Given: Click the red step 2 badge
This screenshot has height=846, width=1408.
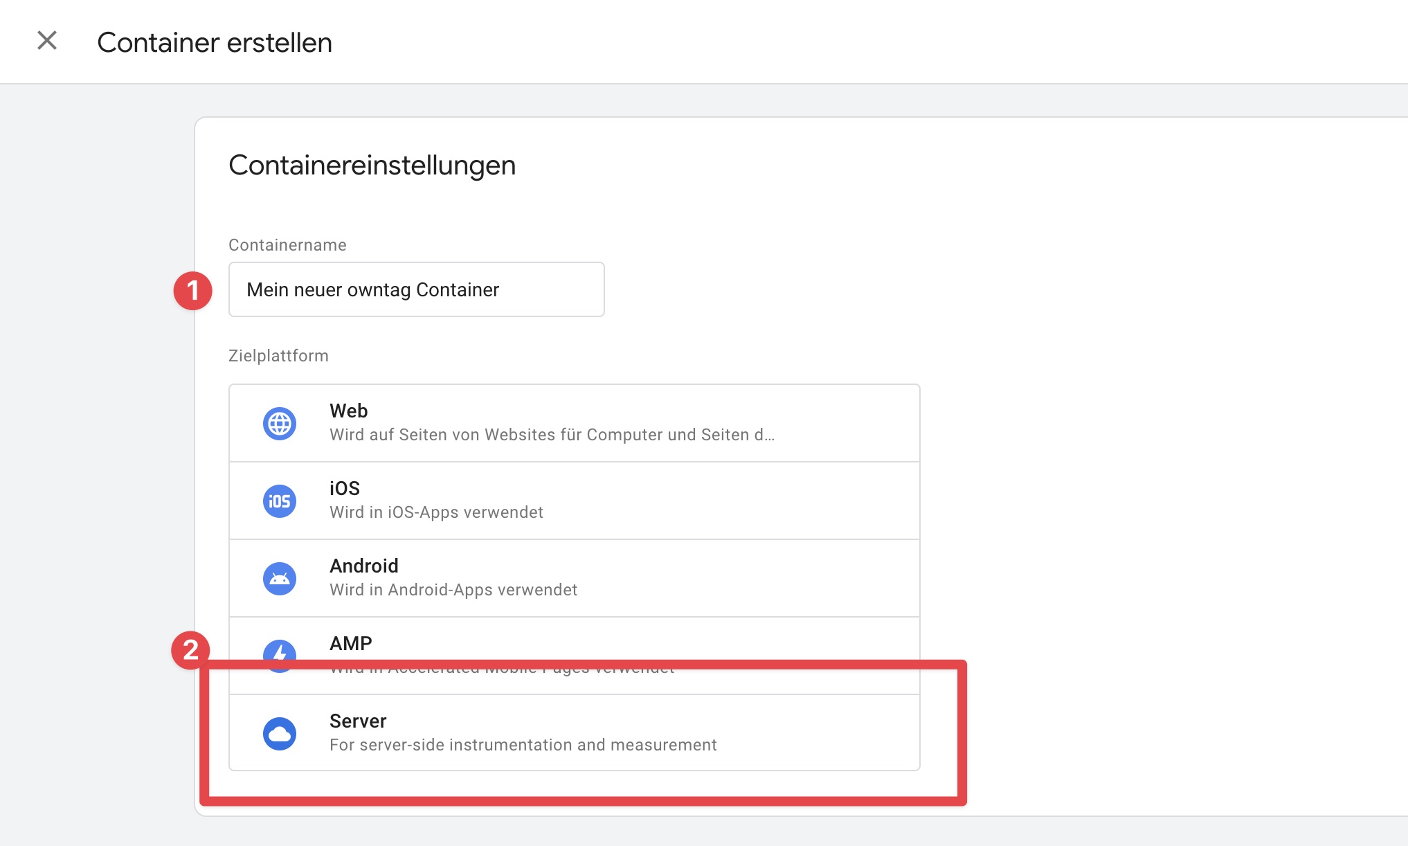Looking at the screenshot, I should tap(190, 649).
